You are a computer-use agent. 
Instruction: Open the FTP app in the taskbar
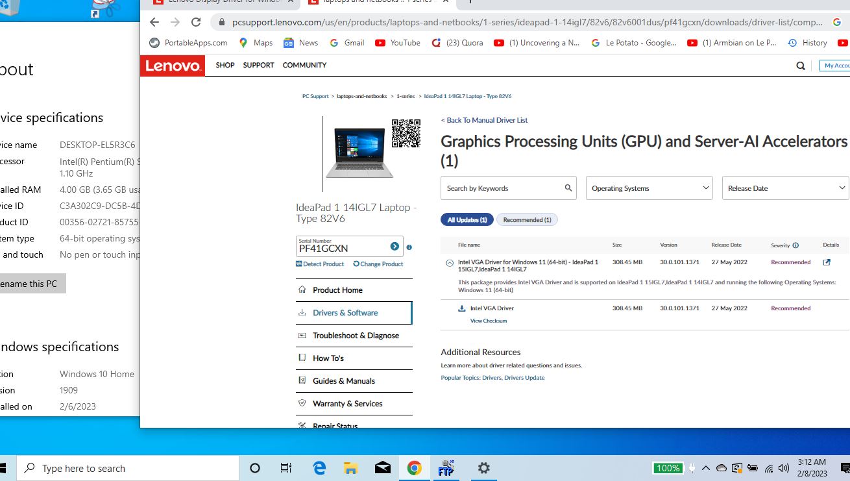pyautogui.click(x=446, y=468)
